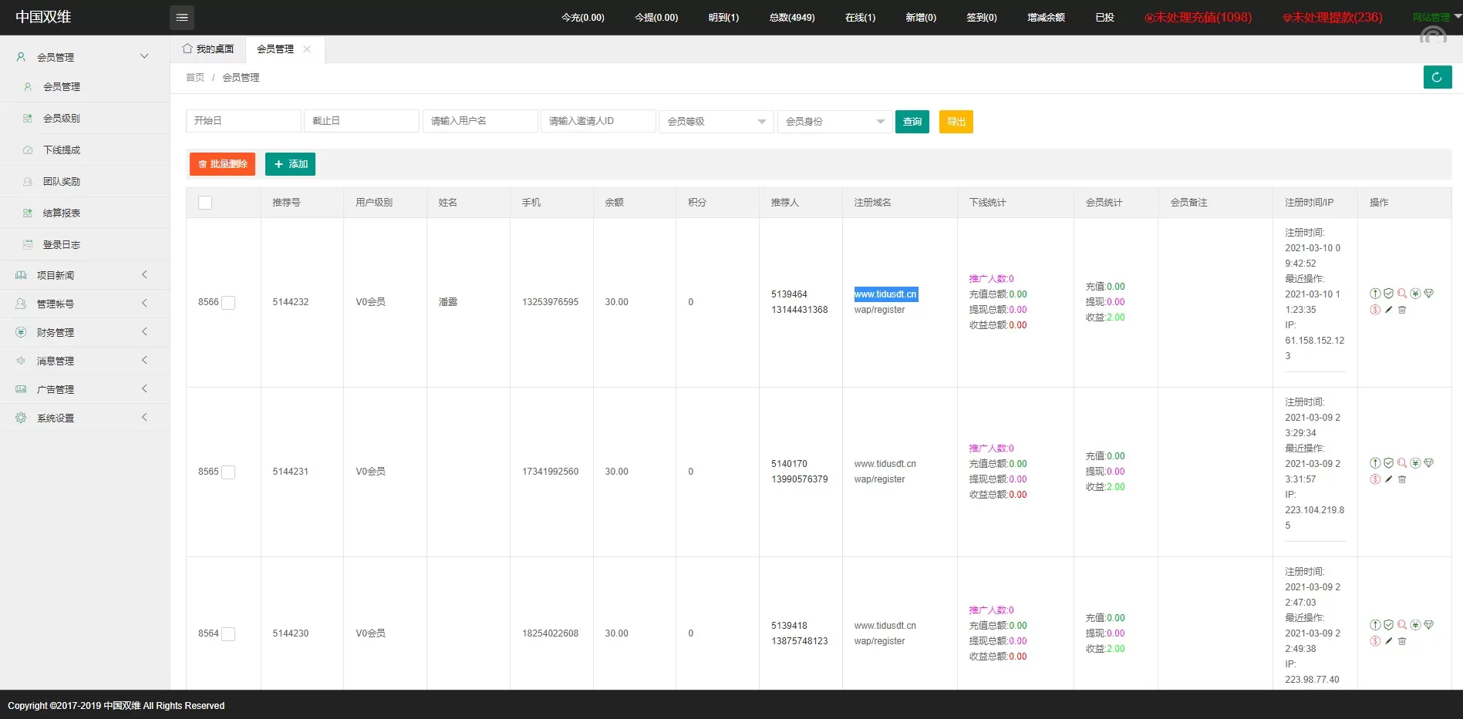This screenshot has height=719, width=1463.
Task: Click the 请输入用户名 input field
Action: [480, 121]
